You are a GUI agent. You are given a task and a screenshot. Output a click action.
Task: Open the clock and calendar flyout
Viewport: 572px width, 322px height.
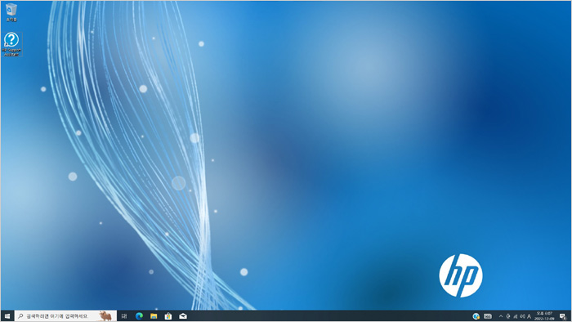point(544,316)
